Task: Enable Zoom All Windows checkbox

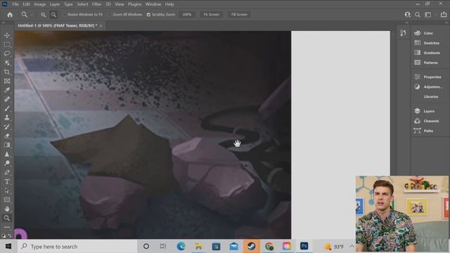Action: pos(110,14)
